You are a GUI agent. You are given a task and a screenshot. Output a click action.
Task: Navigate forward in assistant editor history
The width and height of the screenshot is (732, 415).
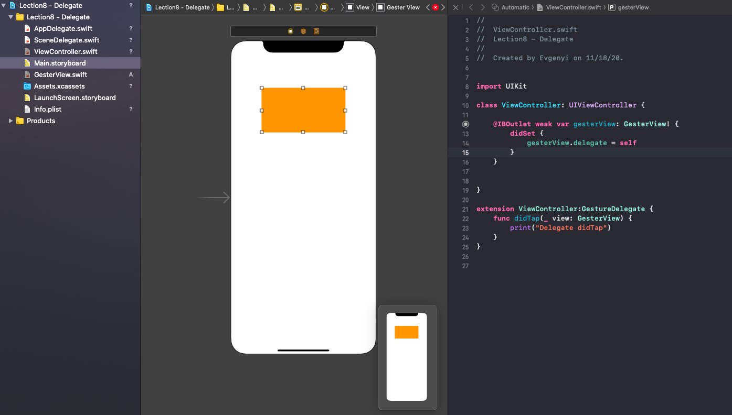483,7
